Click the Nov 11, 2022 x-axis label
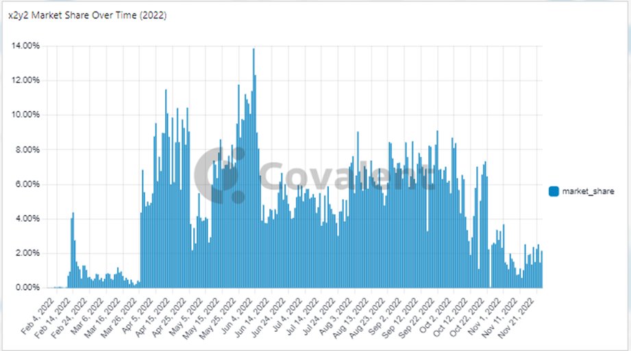 (x=501, y=317)
